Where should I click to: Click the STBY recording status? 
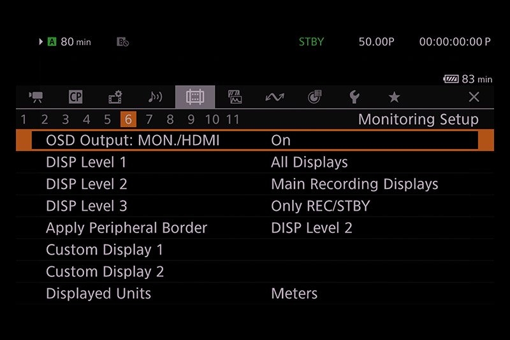point(311,42)
